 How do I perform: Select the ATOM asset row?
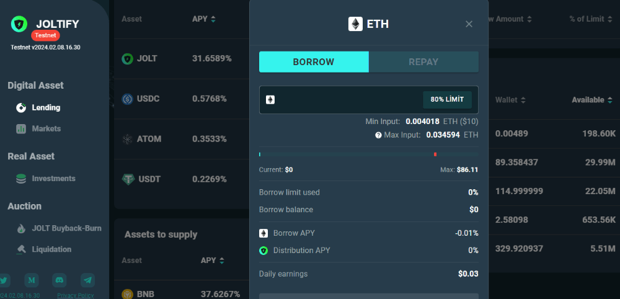182,139
